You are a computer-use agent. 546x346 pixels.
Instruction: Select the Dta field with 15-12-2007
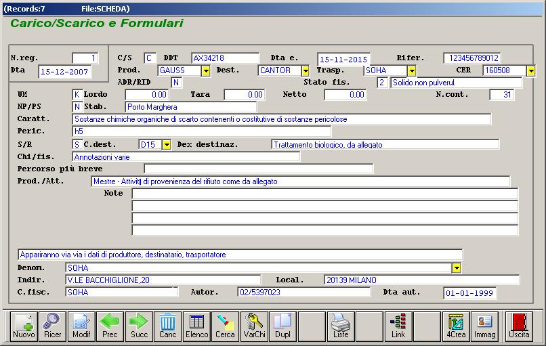click(65, 72)
